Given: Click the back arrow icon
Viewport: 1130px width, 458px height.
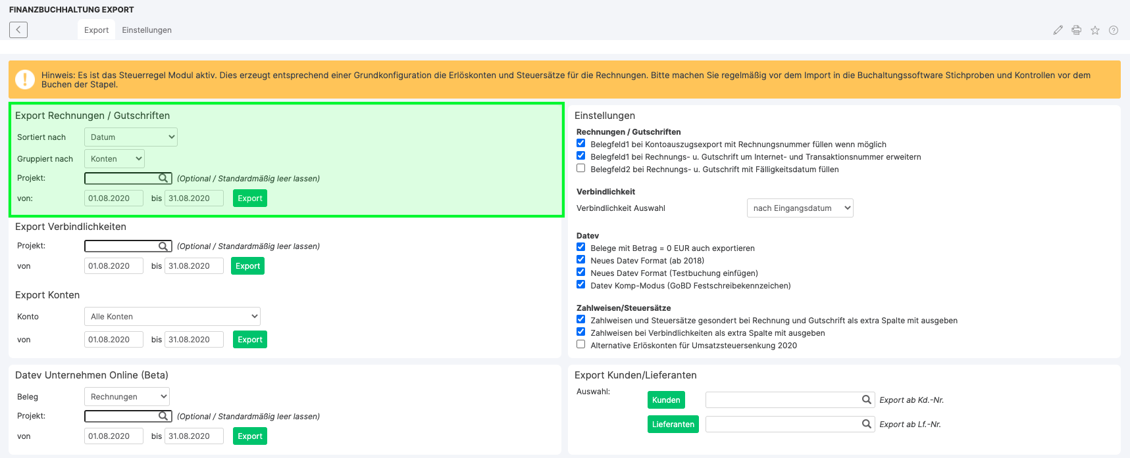Looking at the screenshot, I should (18, 30).
